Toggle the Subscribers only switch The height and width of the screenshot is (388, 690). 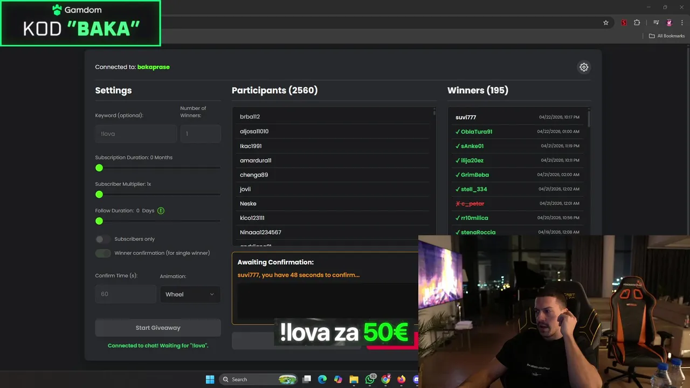(x=102, y=239)
